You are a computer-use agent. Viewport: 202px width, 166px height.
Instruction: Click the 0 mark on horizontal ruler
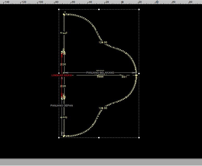point(122,2)
